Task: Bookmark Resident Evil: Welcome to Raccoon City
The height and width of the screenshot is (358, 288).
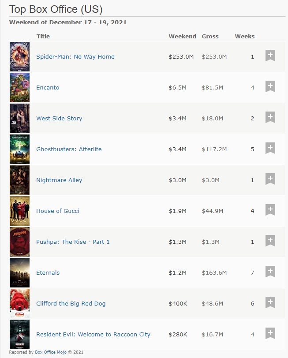Action: [270, 333]
